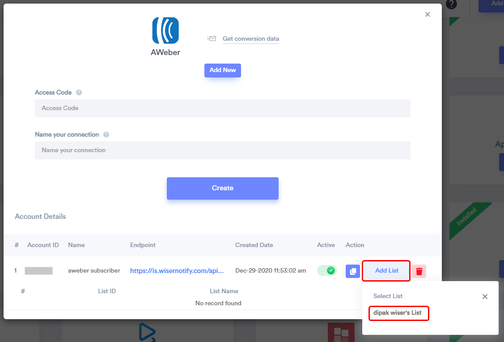The width and height of the screenshot is (504, 342).
Task: Click the Action column header
Action: tap(355, 245)
